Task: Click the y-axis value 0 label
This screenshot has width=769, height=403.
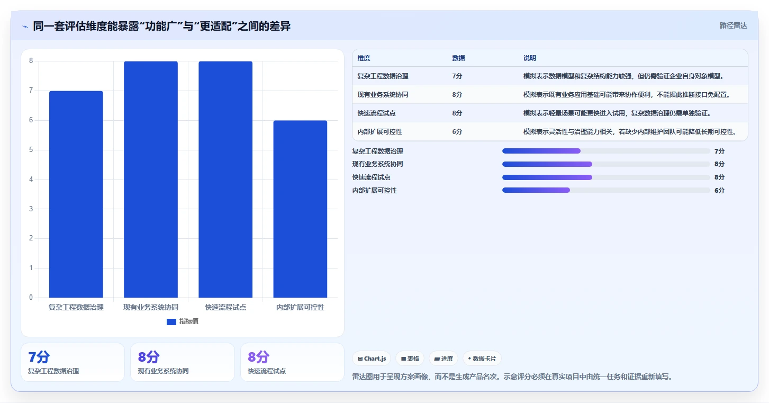Action: tap(31, 298)
